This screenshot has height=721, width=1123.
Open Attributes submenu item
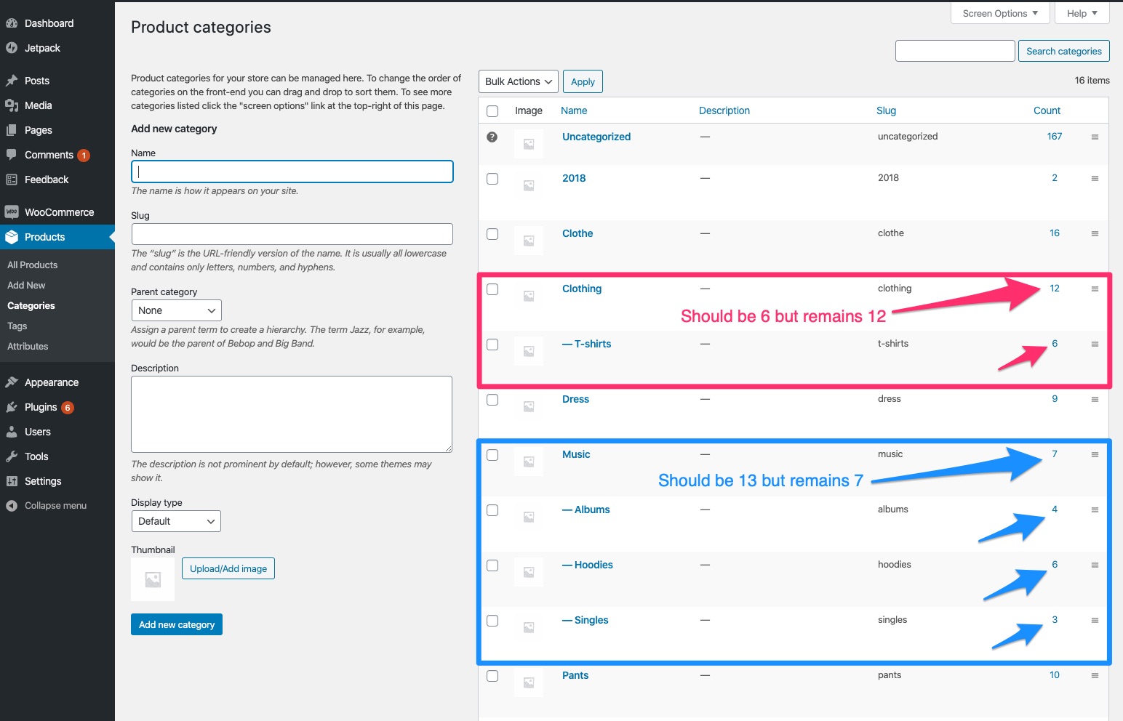[28, 347]
